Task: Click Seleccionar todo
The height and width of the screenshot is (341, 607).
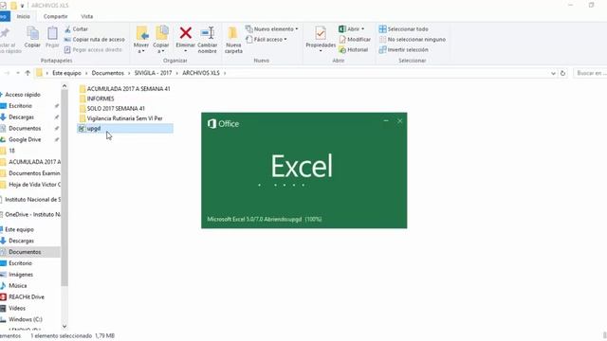Action: point(403,29)
